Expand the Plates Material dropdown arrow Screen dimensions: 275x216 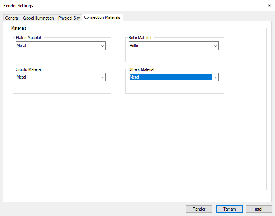tap(103, 46)
